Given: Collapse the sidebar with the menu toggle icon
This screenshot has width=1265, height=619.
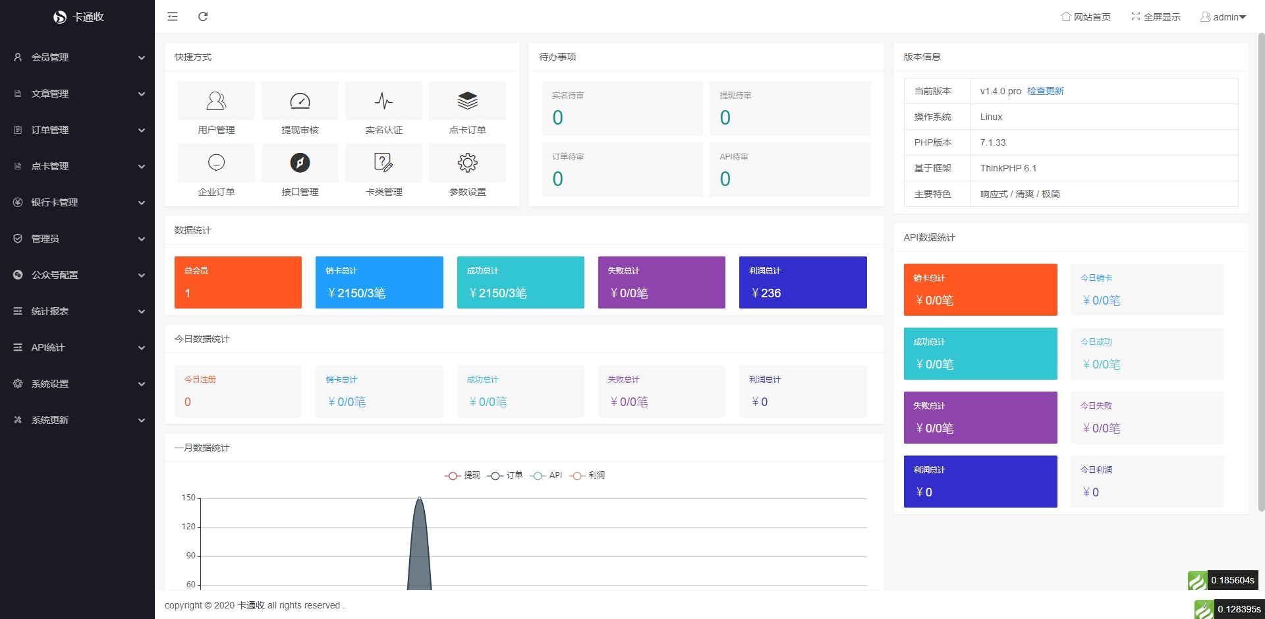Looking at the screenshot, I should tap(173, 16).
